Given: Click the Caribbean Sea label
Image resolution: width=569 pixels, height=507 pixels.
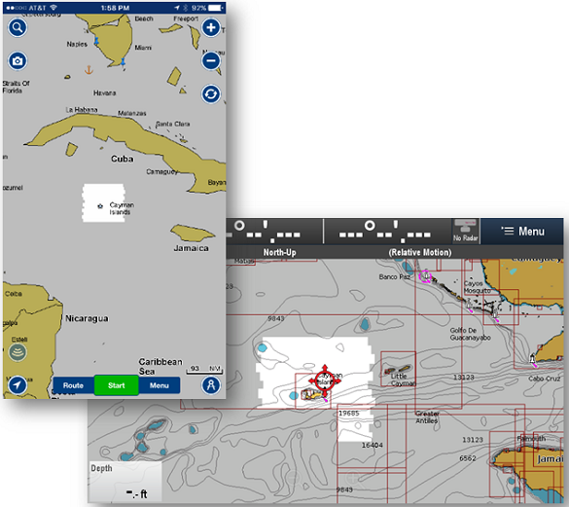Looking at the screenshot, I should [160, 367].
